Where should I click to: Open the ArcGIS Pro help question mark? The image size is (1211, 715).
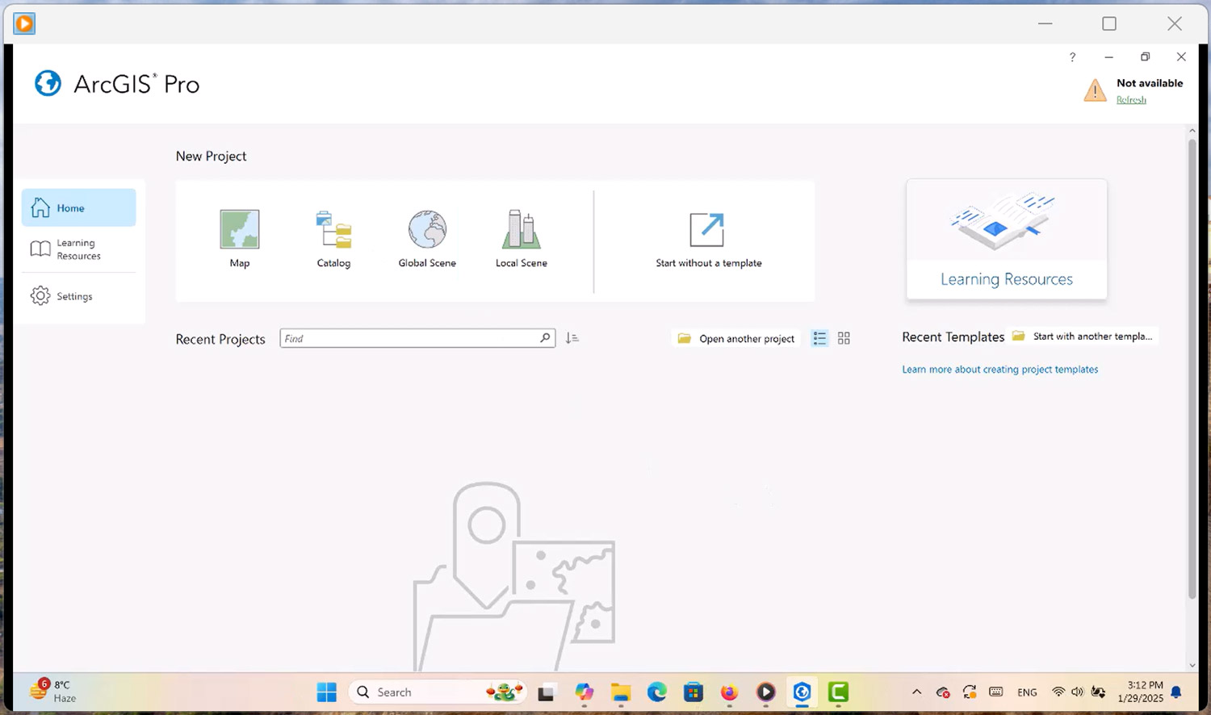[1072, 57]
